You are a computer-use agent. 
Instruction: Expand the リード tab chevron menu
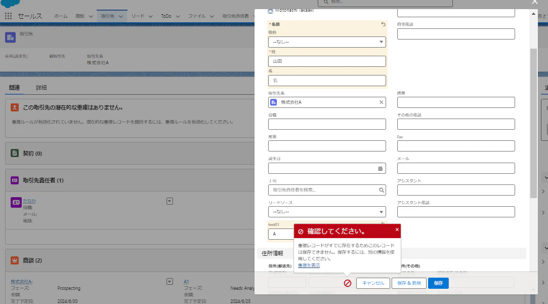(150, 16)
